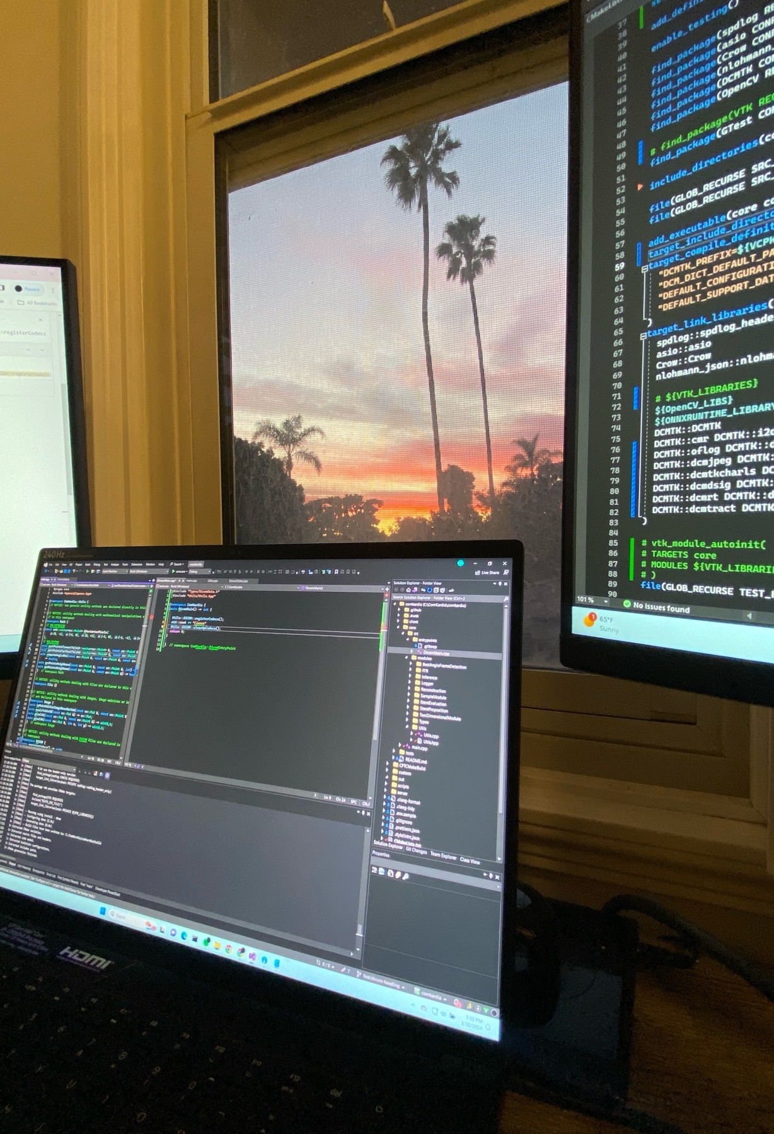The width and height of the screenshot is (774, 1134).
Task: Open the Search box in Visual Studio title bar
Action: [x=177, y=564]
